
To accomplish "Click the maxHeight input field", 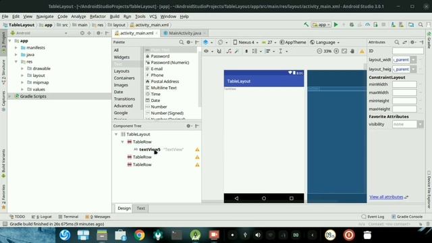I will [x=404, y=109].
